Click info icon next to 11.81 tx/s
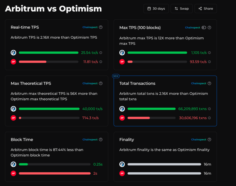This screenshot has height=186, width=236. pyautogui.click(x=101, y=62)
